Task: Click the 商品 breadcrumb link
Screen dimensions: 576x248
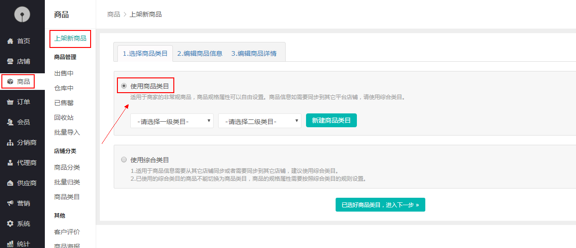Action: (114, 14)
